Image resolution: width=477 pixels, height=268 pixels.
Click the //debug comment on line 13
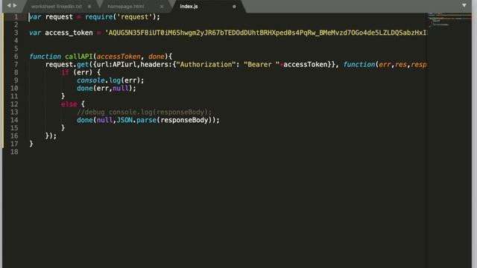[x=144, y=112]
